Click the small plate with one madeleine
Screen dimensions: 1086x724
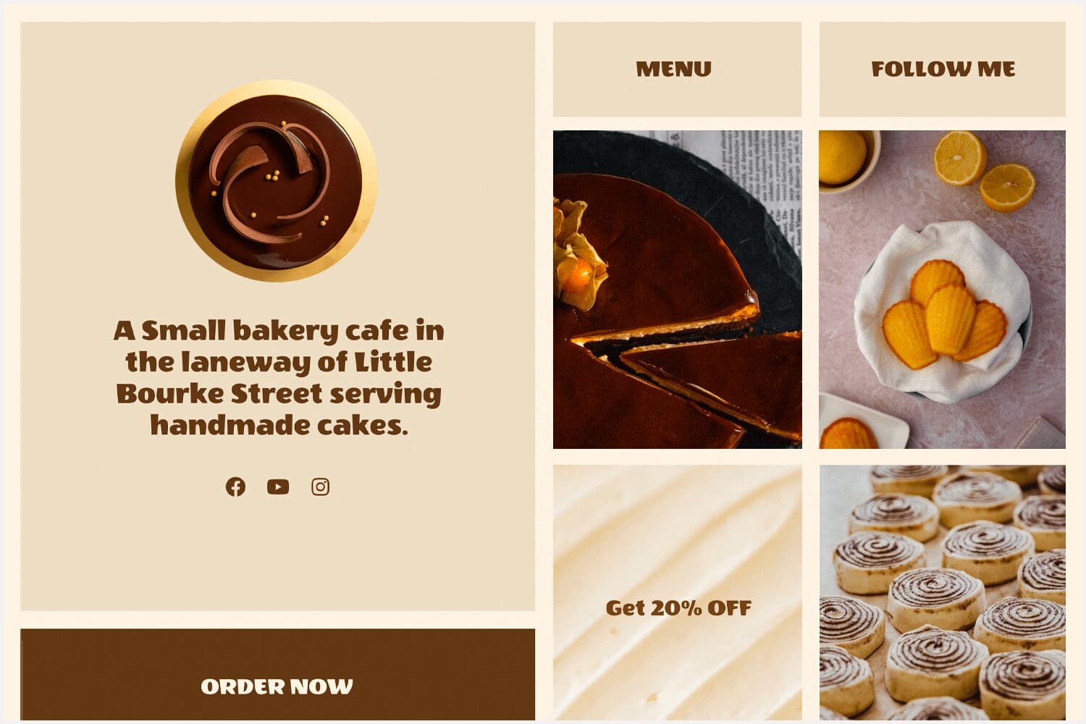pos(862,422)
